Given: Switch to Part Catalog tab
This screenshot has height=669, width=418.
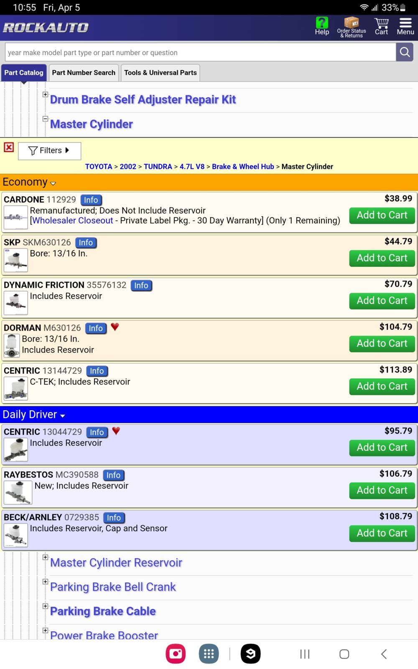Looking at the screenshot, I should [24, 73].
